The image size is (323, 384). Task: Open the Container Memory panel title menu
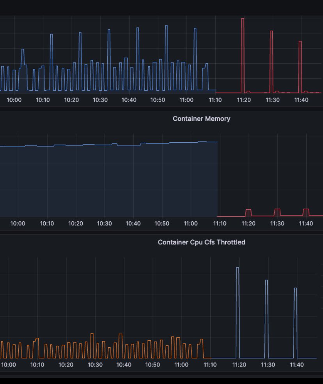(201, 118)
